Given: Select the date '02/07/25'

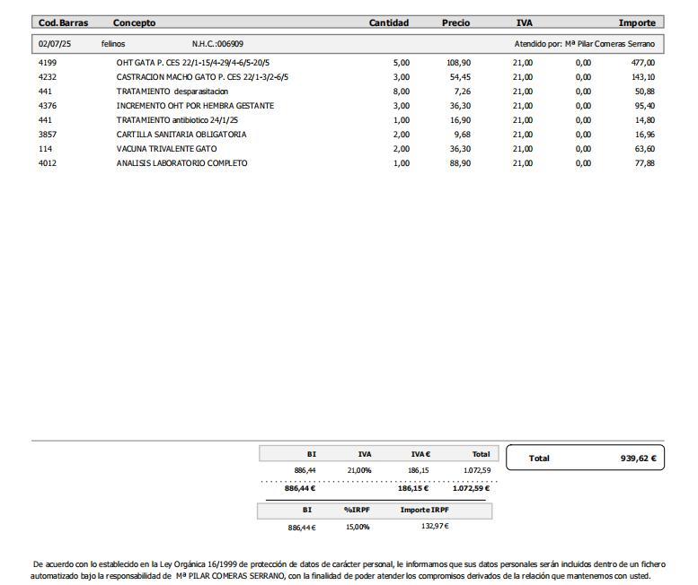Looking at the screenshot, I should coord(55,44).
